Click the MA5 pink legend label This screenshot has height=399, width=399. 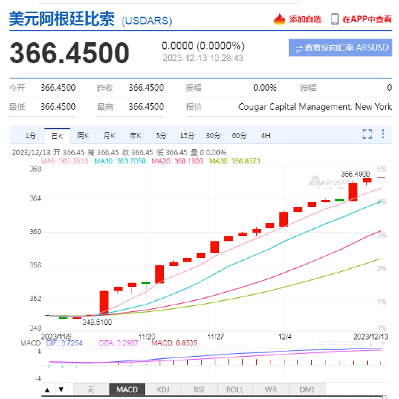[65, 161]
